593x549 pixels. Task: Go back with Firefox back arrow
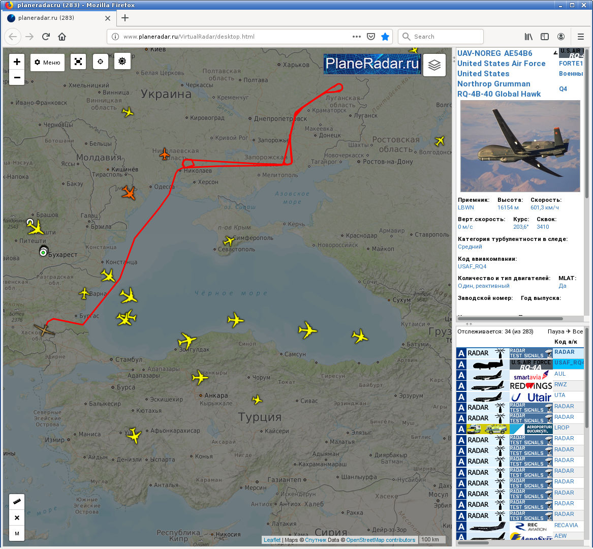point(13,37)
